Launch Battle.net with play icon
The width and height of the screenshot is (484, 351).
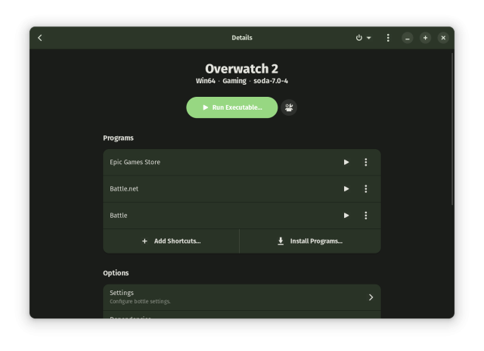(346, 189)
